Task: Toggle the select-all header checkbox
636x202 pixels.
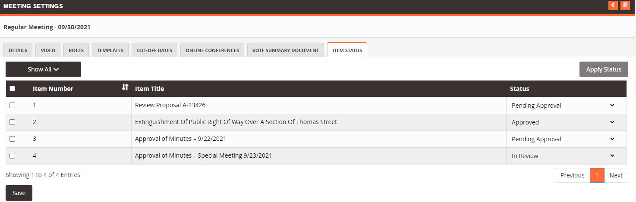Action: pos(12,89)
